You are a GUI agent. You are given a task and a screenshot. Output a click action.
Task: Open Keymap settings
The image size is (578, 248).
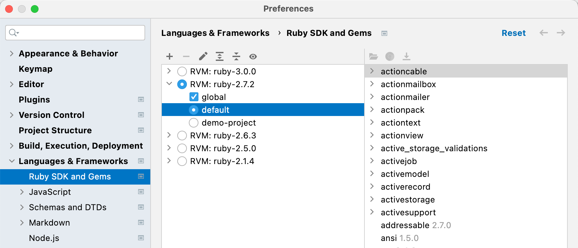point(36,69)
